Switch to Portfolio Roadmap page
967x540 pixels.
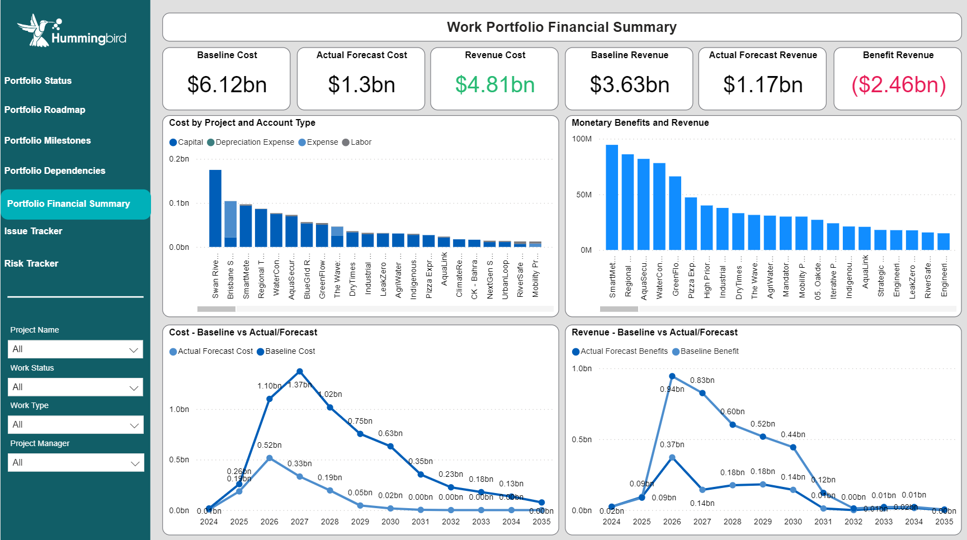click(x=45, y=110)
